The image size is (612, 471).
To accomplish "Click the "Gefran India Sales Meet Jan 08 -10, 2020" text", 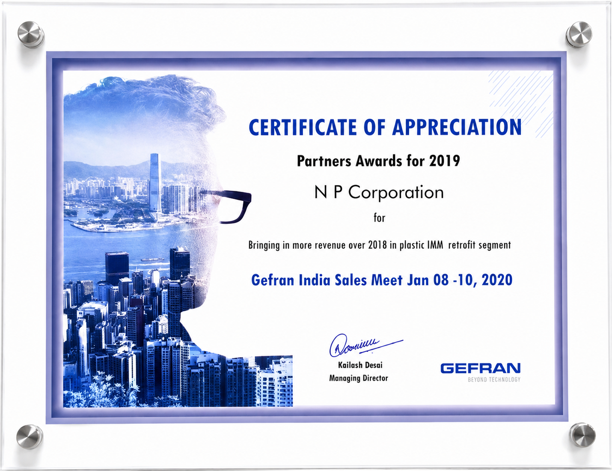I will 382,280.
